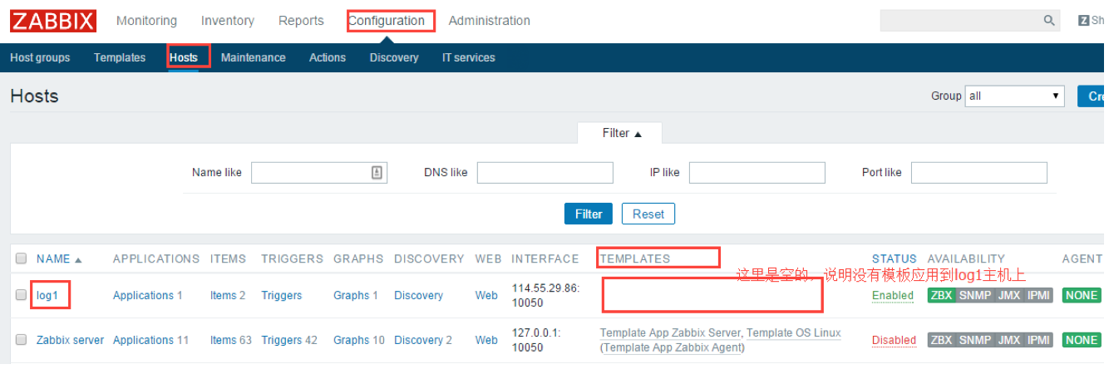This screenshot has width=1109, height=369.
Task: Sort hosts by NAME column
Action: point(59,259)
